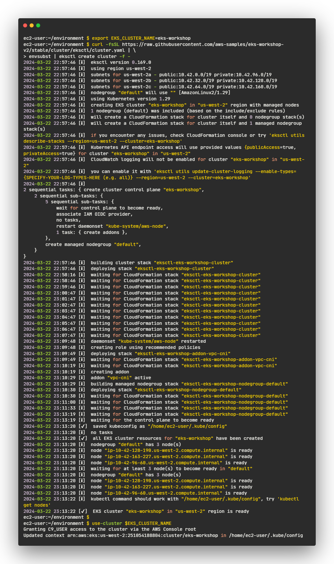The height and width of the screenshot is (564, 334).
Task: Click the 23:00:47 waiting for CloudFormation line
Action: (142, 293)
